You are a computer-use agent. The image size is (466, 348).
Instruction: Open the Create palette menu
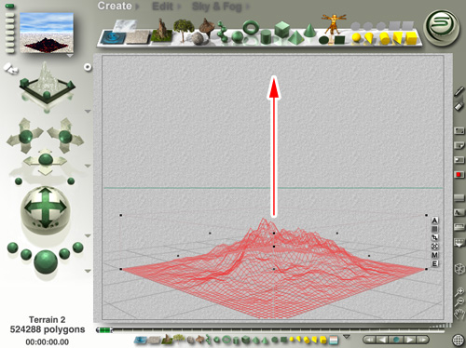pos(115,6)
